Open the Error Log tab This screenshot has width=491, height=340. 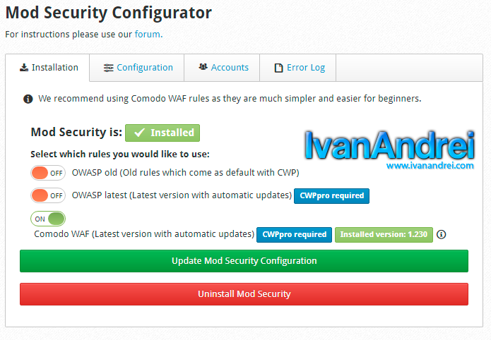click(298, 68)
